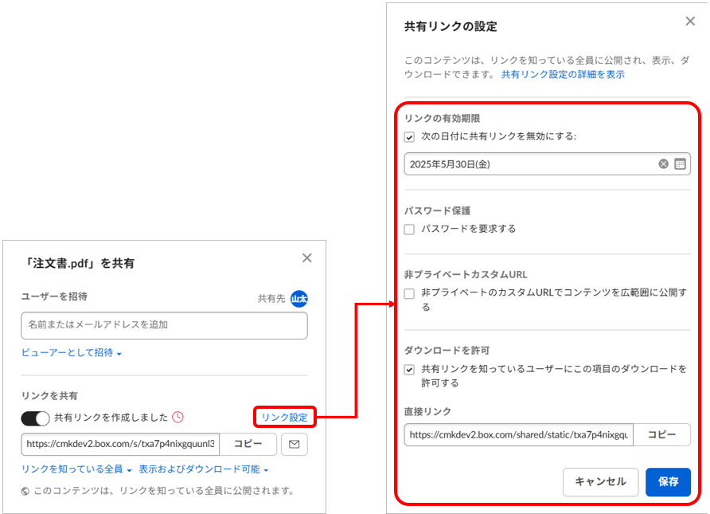Click the envelope email link icon
The image size is (710, 514).
[x=294, y=444]
